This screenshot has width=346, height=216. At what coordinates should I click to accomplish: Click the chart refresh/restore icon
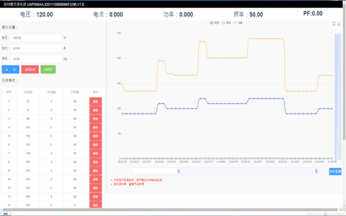click(333, 24)
